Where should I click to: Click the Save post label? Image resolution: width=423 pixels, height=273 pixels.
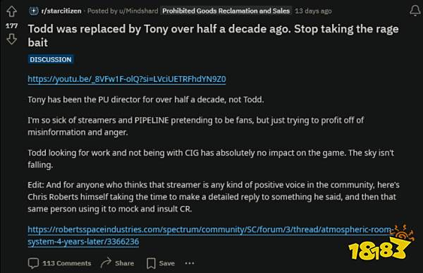[166, 263]
